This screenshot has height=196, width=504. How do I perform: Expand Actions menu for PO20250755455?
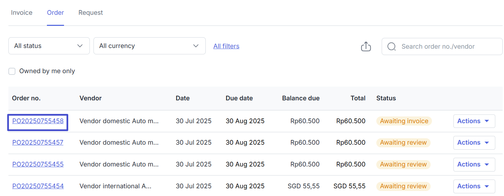tap(474, 164)
